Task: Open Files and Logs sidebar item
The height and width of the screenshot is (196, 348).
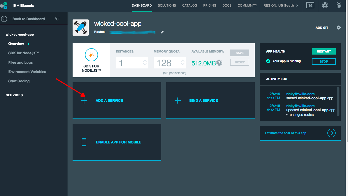Action: pos(20,62)
